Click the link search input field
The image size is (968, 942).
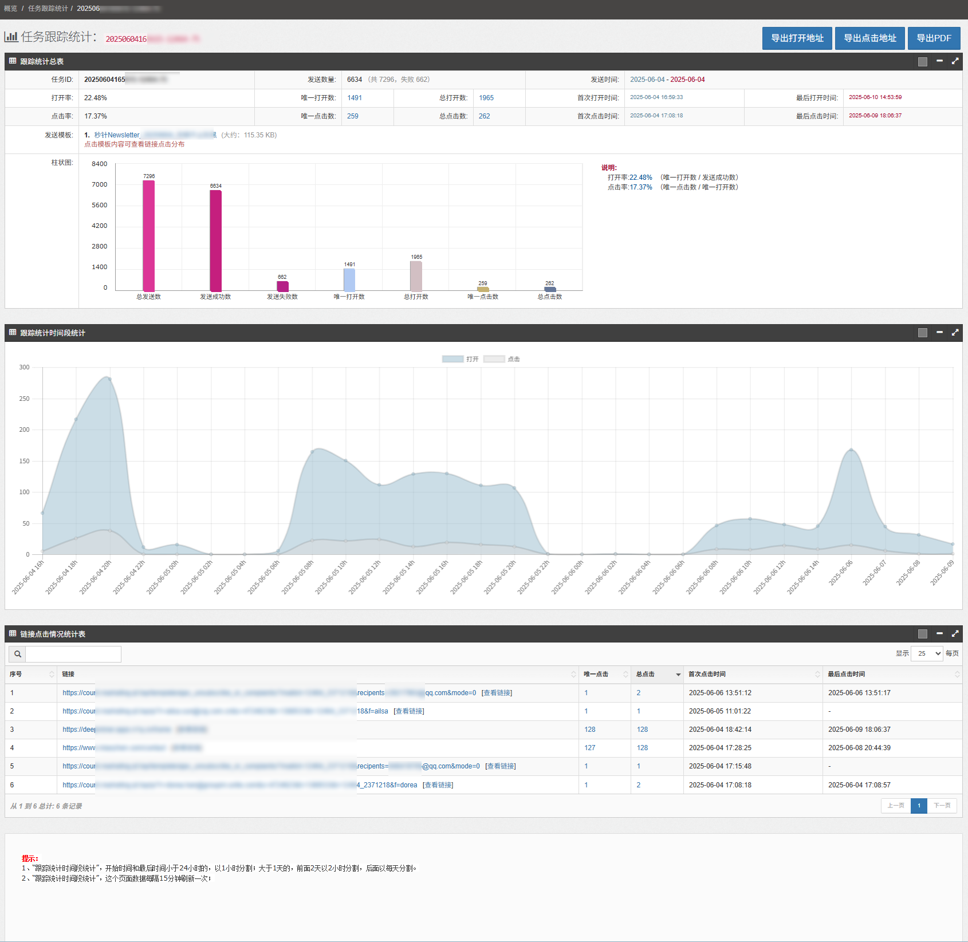tap(73, 654)
